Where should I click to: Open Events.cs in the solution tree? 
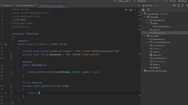pos(156,49)
